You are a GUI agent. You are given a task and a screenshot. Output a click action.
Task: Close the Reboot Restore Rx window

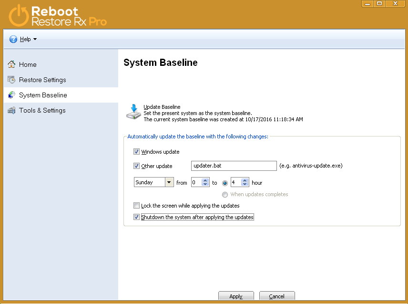[x=395, y=4]
